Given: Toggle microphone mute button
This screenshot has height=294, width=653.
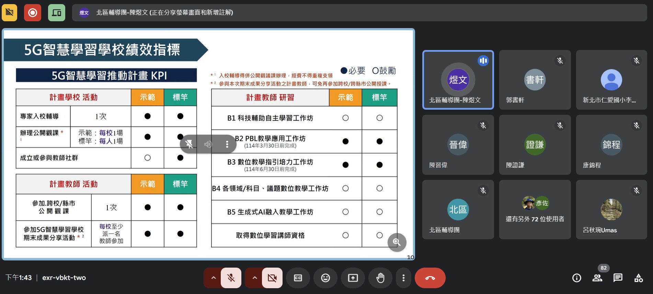Looking at the screenshot, I should (231, 278).
